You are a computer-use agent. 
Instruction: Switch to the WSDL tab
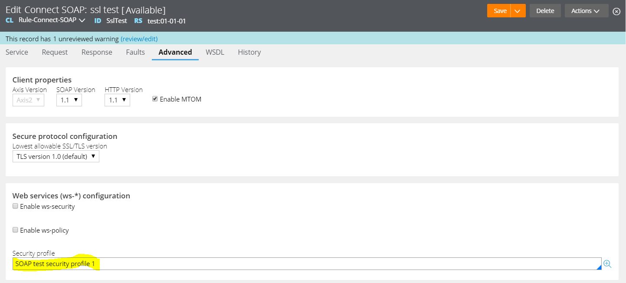(215, 52)
